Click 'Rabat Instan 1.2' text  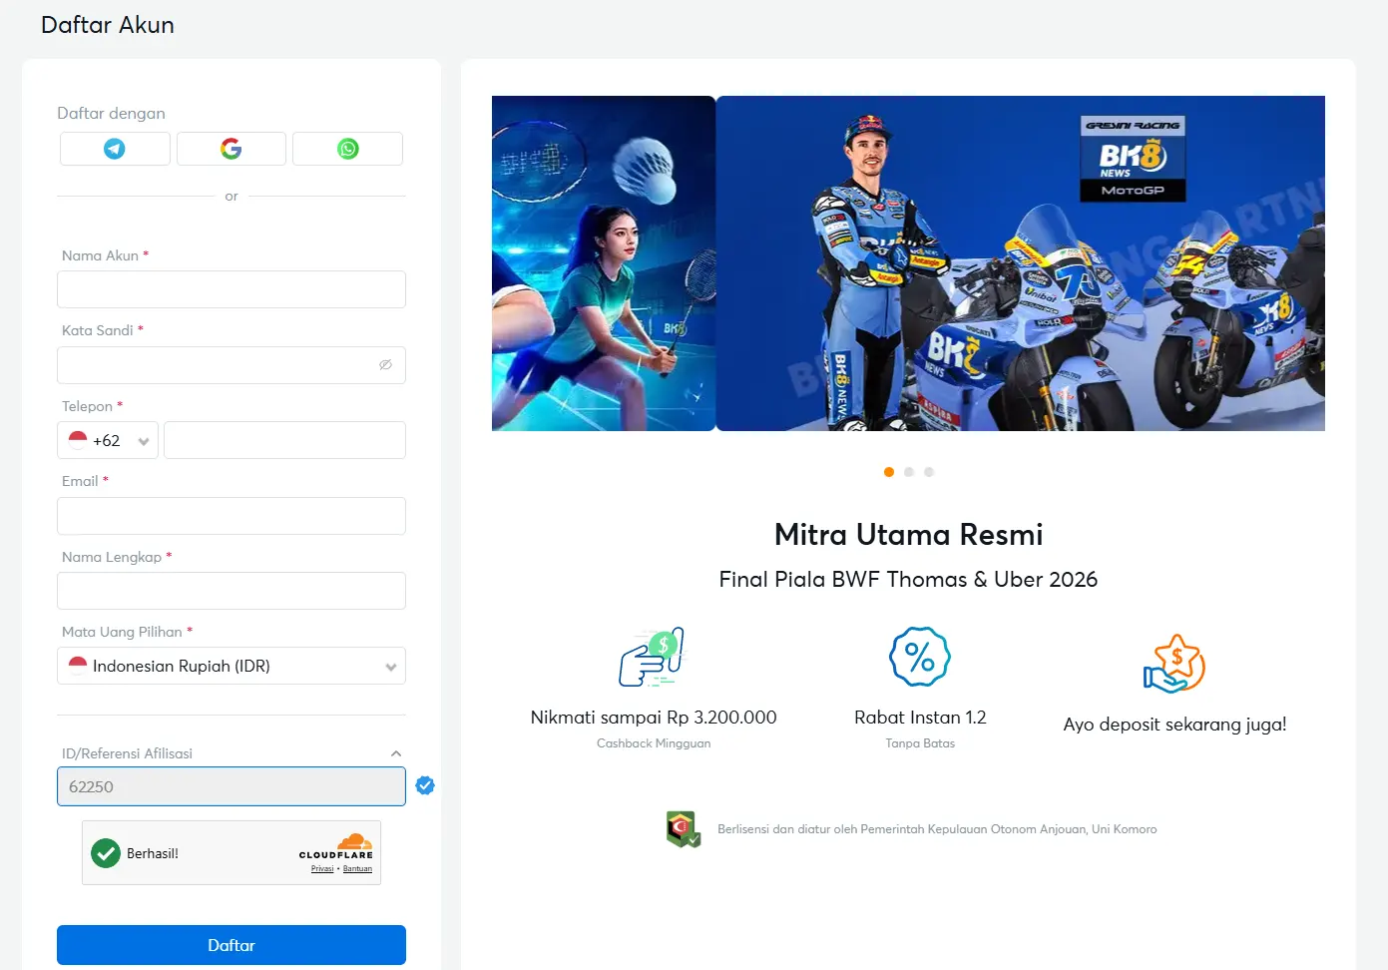coord(920,718)
